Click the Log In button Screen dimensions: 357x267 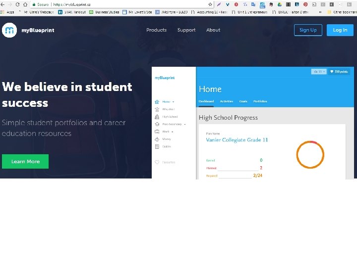click(340, 30)
